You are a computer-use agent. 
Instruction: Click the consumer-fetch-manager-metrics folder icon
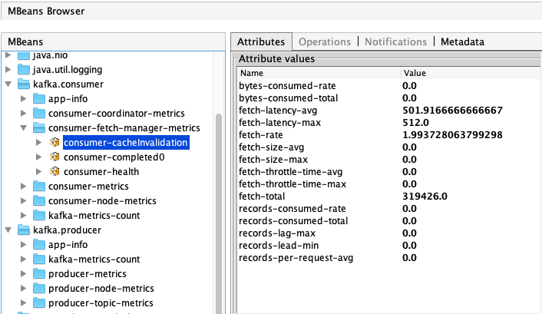point(39,127)
